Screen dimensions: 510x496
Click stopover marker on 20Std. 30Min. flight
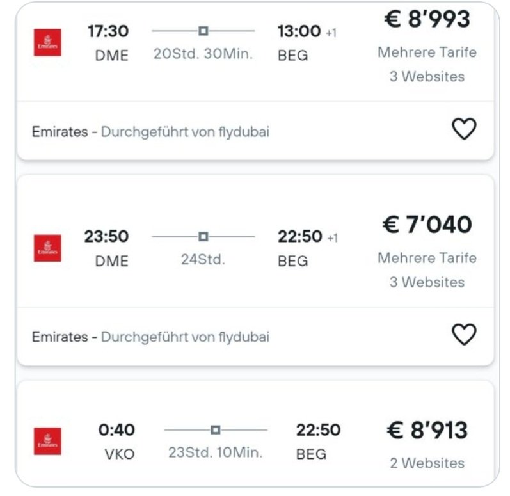(203, 31)
